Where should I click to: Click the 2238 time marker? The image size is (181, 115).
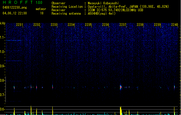tap(140, 25)
